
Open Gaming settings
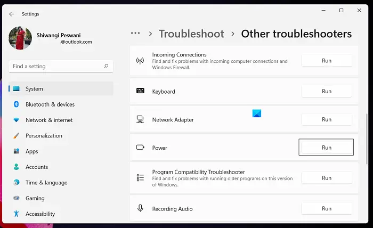35,198
